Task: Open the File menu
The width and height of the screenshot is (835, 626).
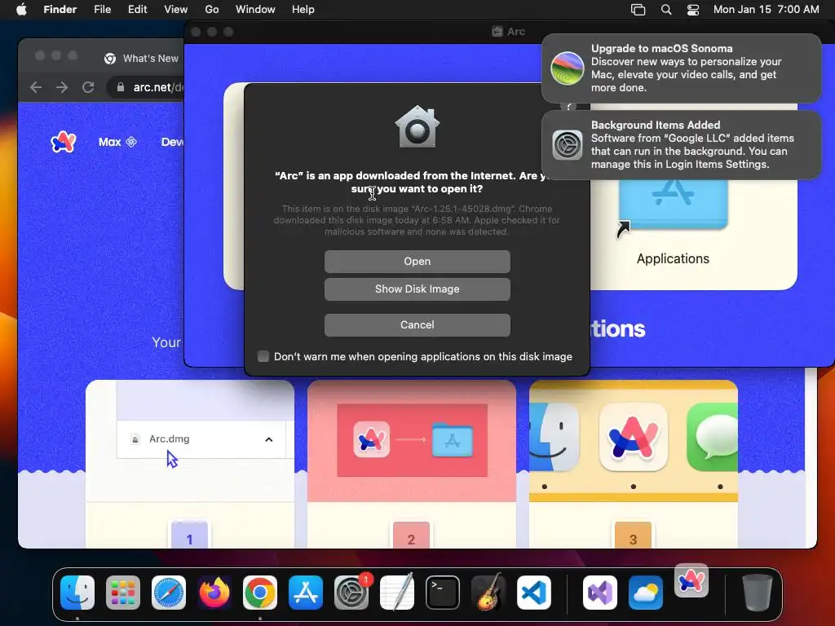Action: click(x=102, y=10)
